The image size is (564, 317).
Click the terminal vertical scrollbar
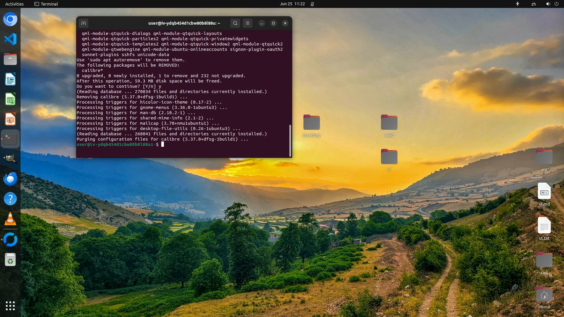pyautogui.click(x=290, y=141)
